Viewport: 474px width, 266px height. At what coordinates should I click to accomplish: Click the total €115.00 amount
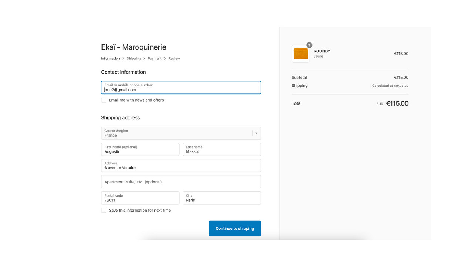(x=397, y=103)
